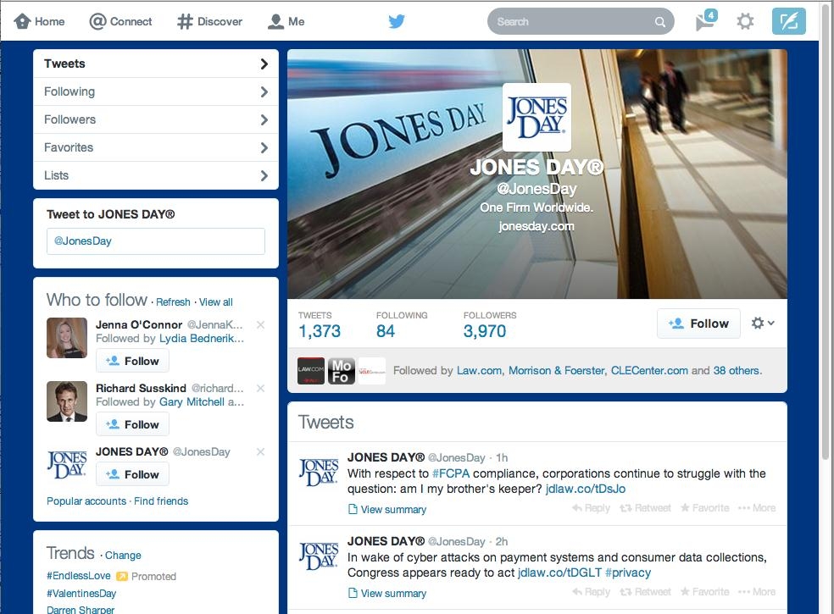
Task: Click the search magnifier icon
Action: point(660,22)
